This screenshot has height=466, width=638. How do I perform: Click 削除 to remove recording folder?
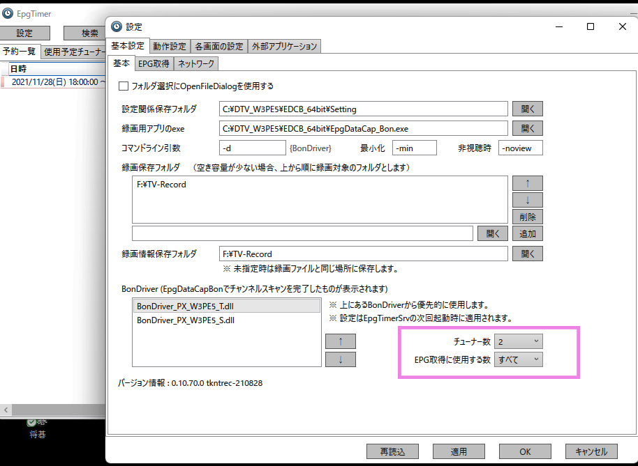527,217
